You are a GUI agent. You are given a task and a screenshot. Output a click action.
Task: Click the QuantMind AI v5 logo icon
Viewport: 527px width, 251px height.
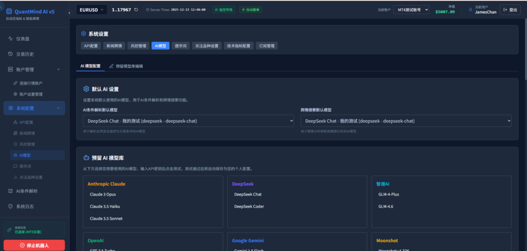coord(9,11)
